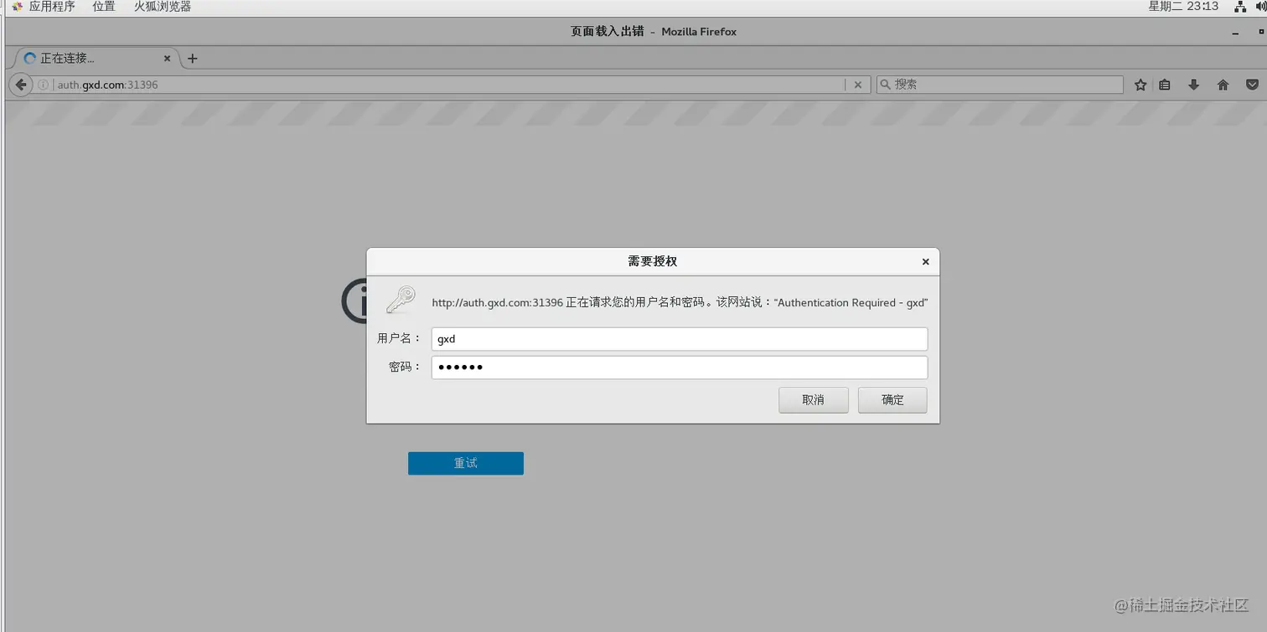Click the Pocket save icon

1252,85
